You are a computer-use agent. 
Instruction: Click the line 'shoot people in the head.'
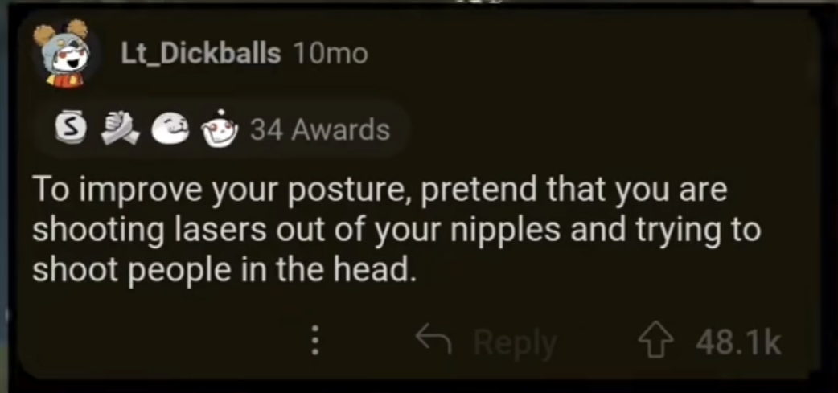pos(224,270)
